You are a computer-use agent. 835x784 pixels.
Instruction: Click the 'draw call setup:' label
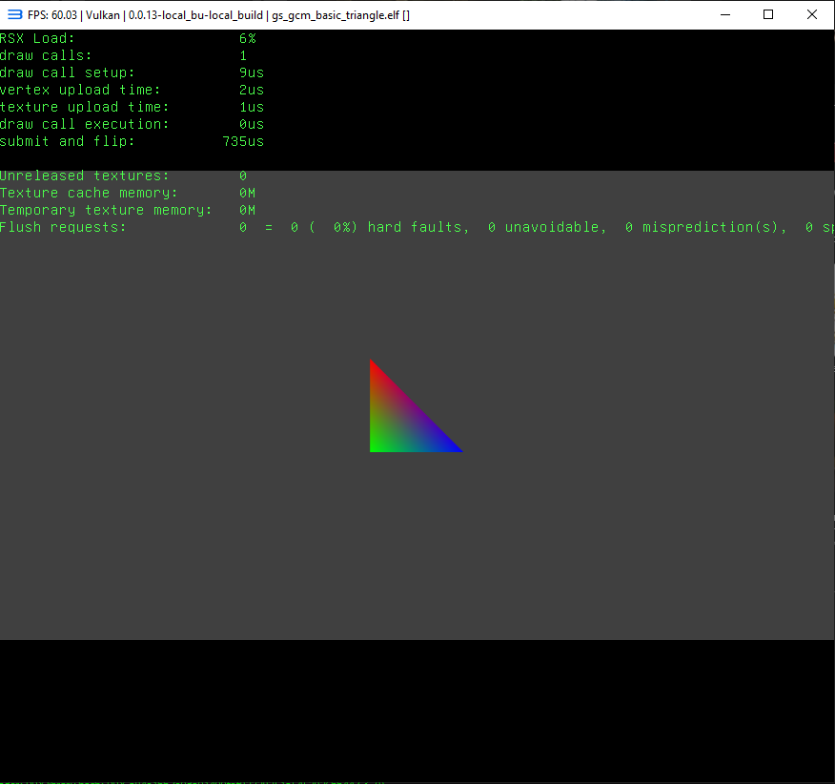tap(67, 72)
